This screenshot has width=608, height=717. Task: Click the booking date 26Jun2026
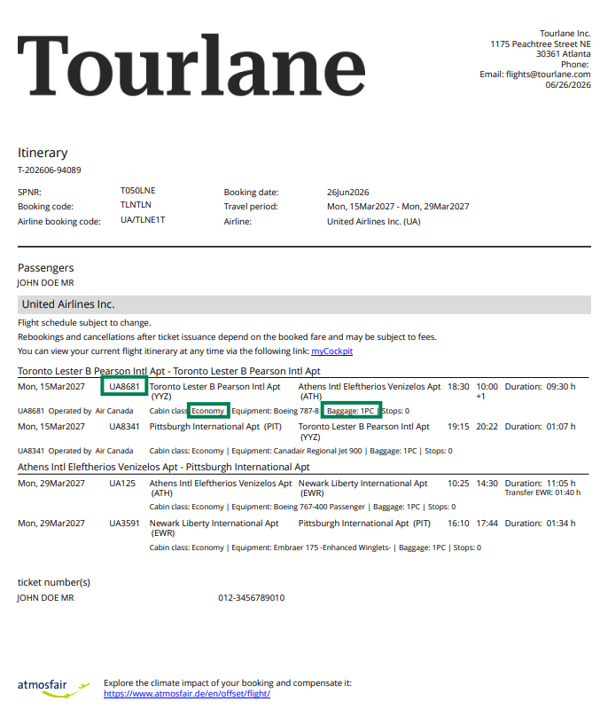(348, 193)
